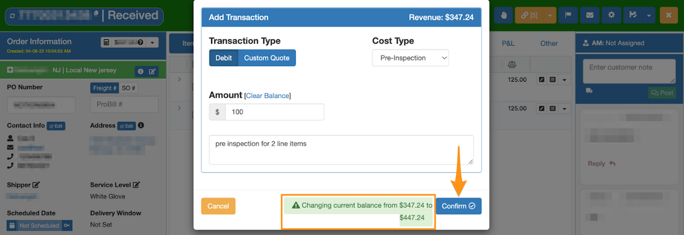Click the calculator balance button
This screenshot has width=684, height=235.
[124, 43]
